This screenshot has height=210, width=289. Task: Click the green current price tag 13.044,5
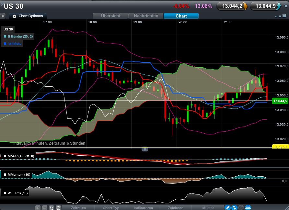point(280,101)
